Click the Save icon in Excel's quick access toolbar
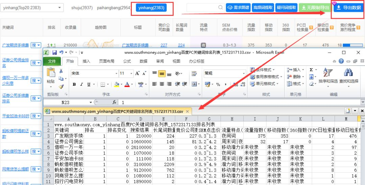This screenshot has width=365, height=185. point(54,53)
